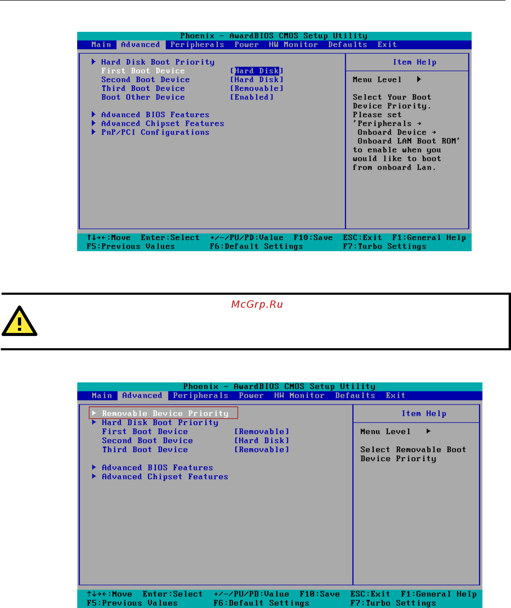511x608 pixels.
Task: Expand Advanced BIOS Features arrow, top screen
Action: (x=94, y=114)
